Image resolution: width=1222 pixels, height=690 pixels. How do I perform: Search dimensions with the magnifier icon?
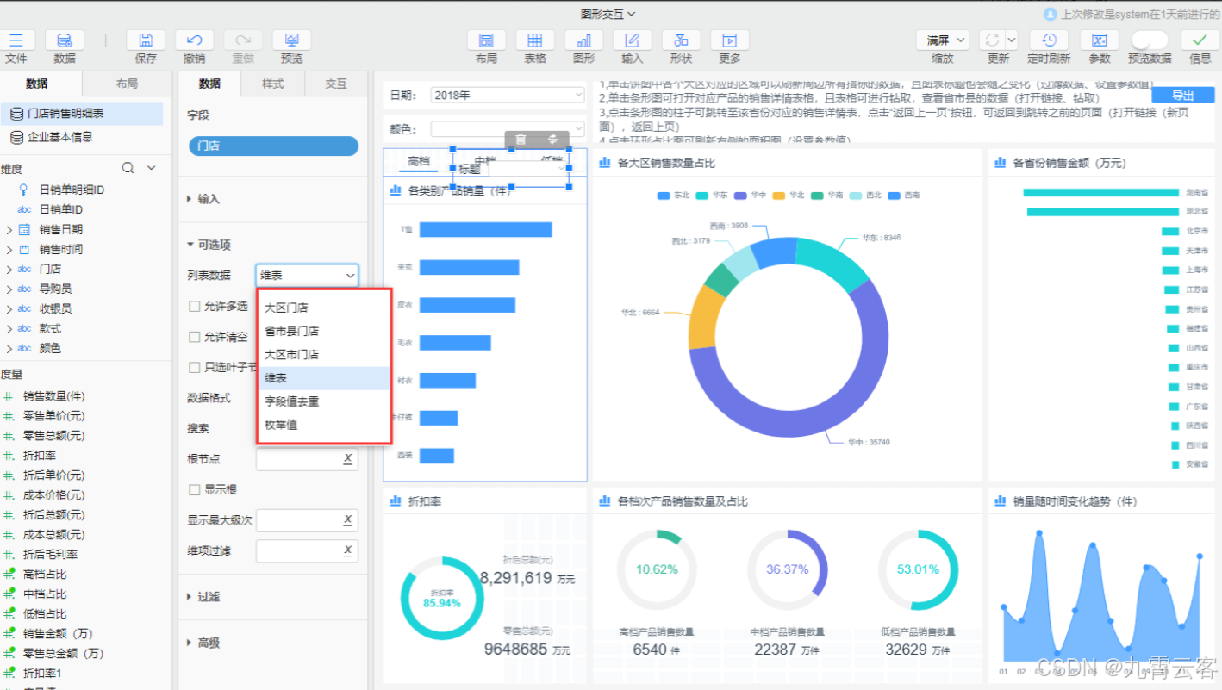point(128,168)
